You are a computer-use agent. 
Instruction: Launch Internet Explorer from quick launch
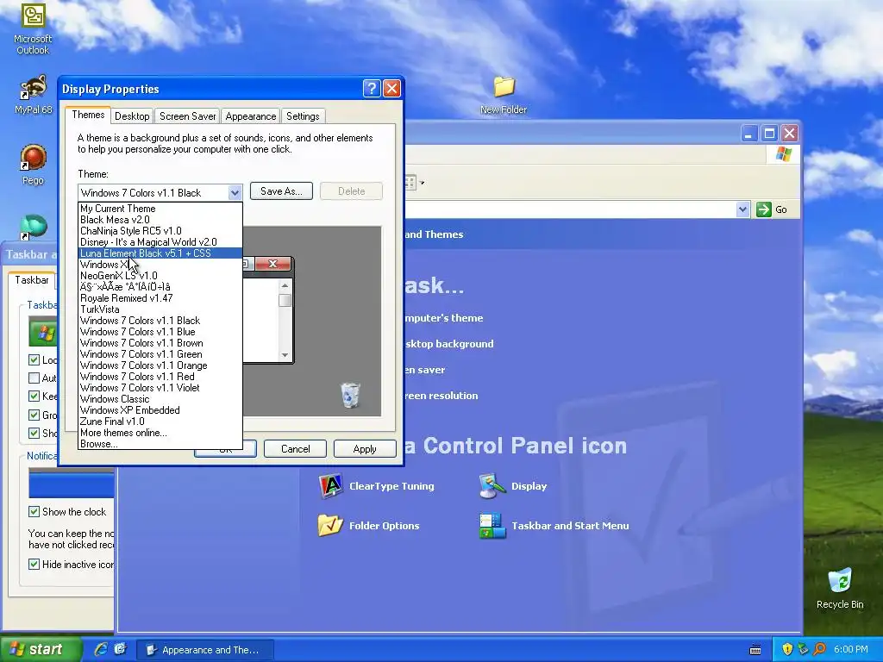(x=101, y=649)
